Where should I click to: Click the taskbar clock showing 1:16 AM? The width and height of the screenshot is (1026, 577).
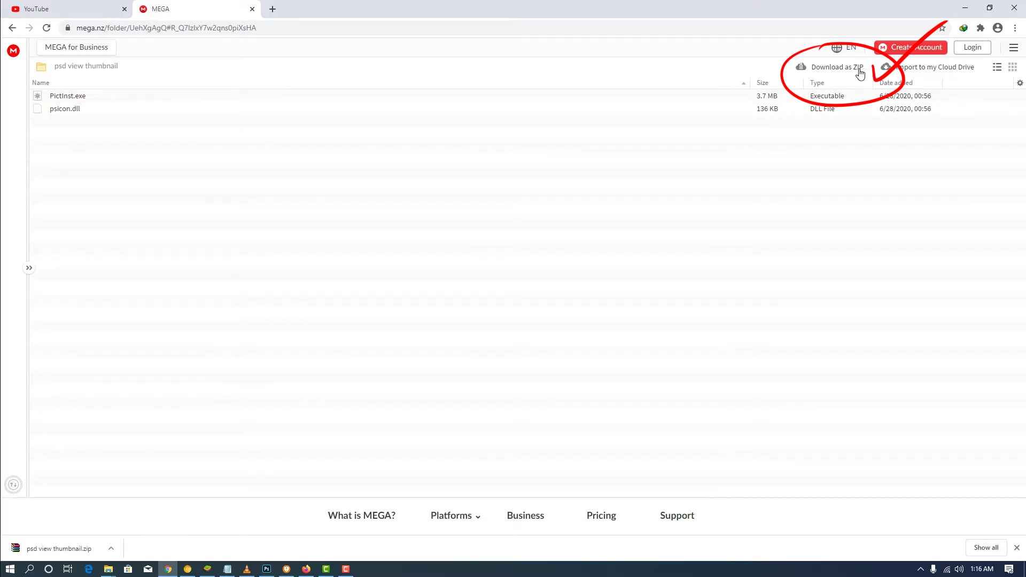coord(982,569)
